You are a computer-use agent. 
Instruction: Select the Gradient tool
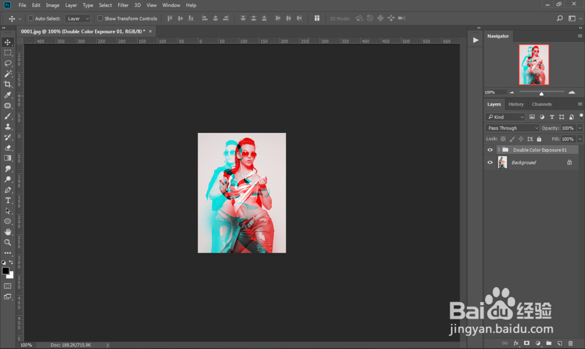(8, 158)
